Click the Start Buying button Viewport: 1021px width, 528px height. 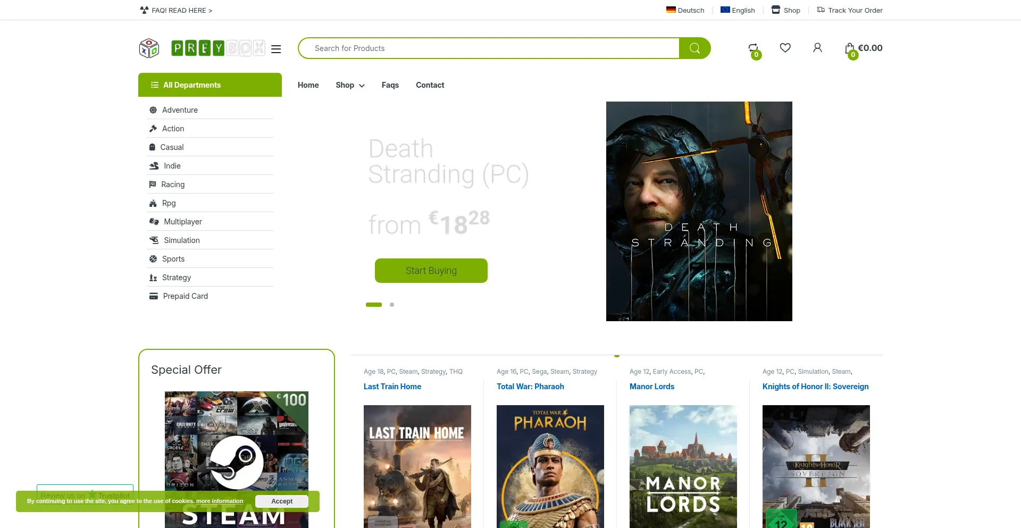click(431, 271)
